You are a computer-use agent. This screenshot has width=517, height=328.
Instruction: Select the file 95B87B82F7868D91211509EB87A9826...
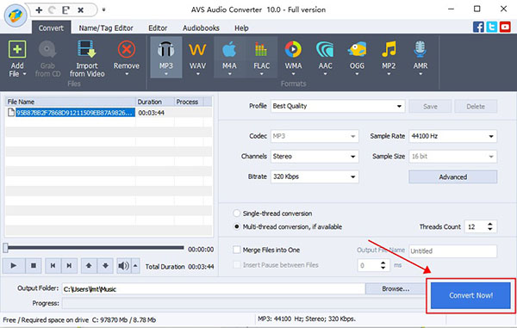[x=75, y=113]
